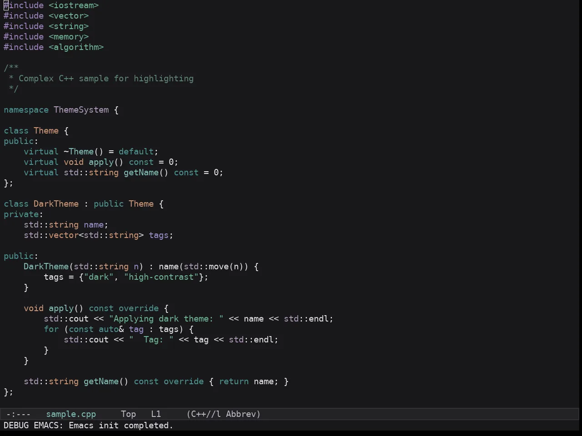Click the '<string>' include header
582x436 pixels.
69,26
